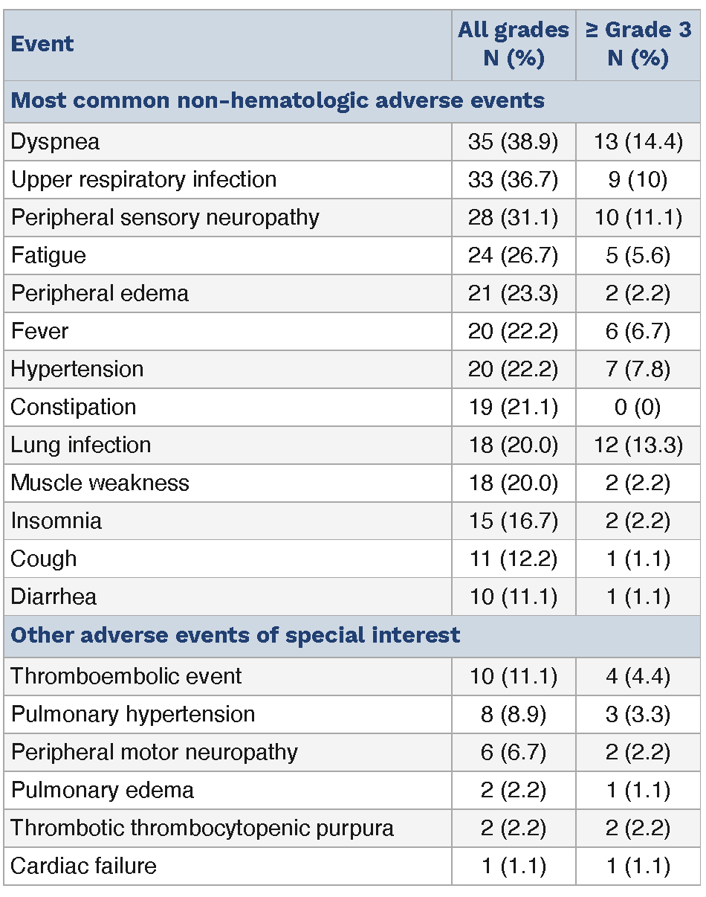Click the Event column header
The width and height of the screenshot is (706, 897).
(42, 44)
